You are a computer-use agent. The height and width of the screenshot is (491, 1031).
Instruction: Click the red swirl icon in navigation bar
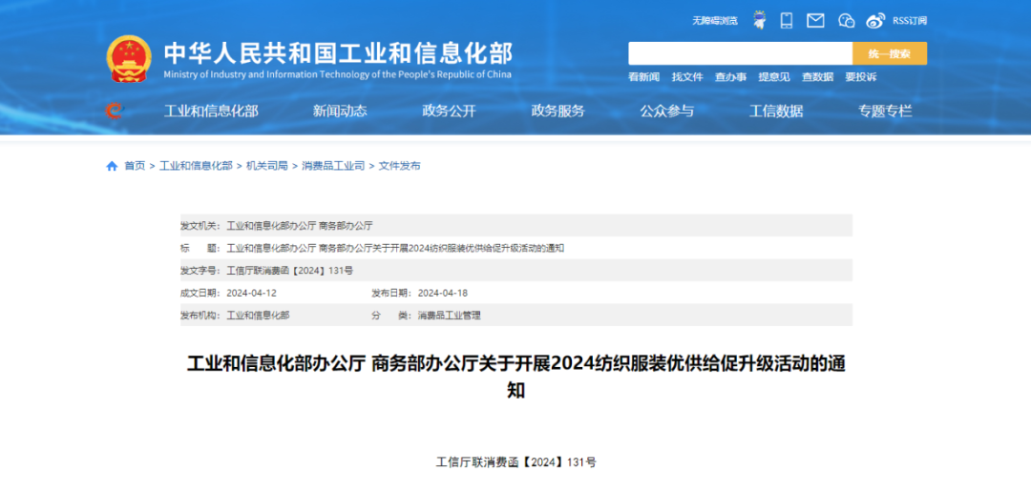pyautogui.click(x=115, y=111)
